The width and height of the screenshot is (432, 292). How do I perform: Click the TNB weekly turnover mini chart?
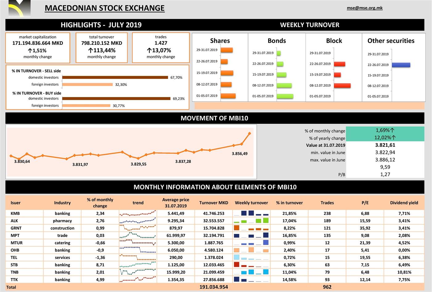point(251,272)
